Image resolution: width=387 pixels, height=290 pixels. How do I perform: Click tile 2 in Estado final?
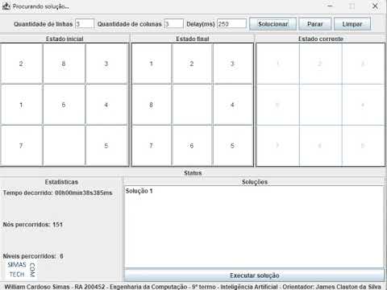pos(192,64)
